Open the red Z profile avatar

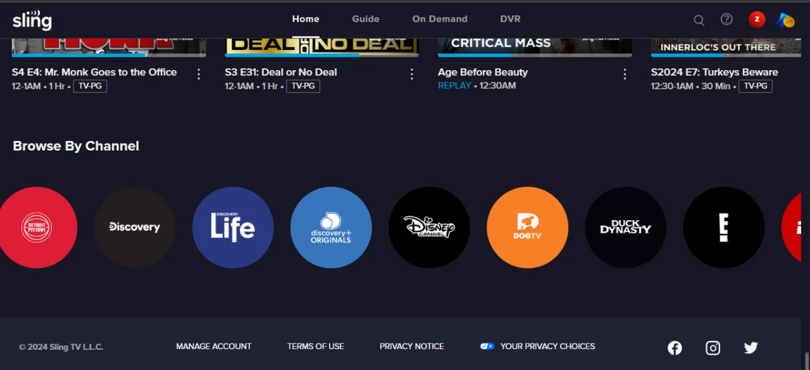tap(757, 19)
